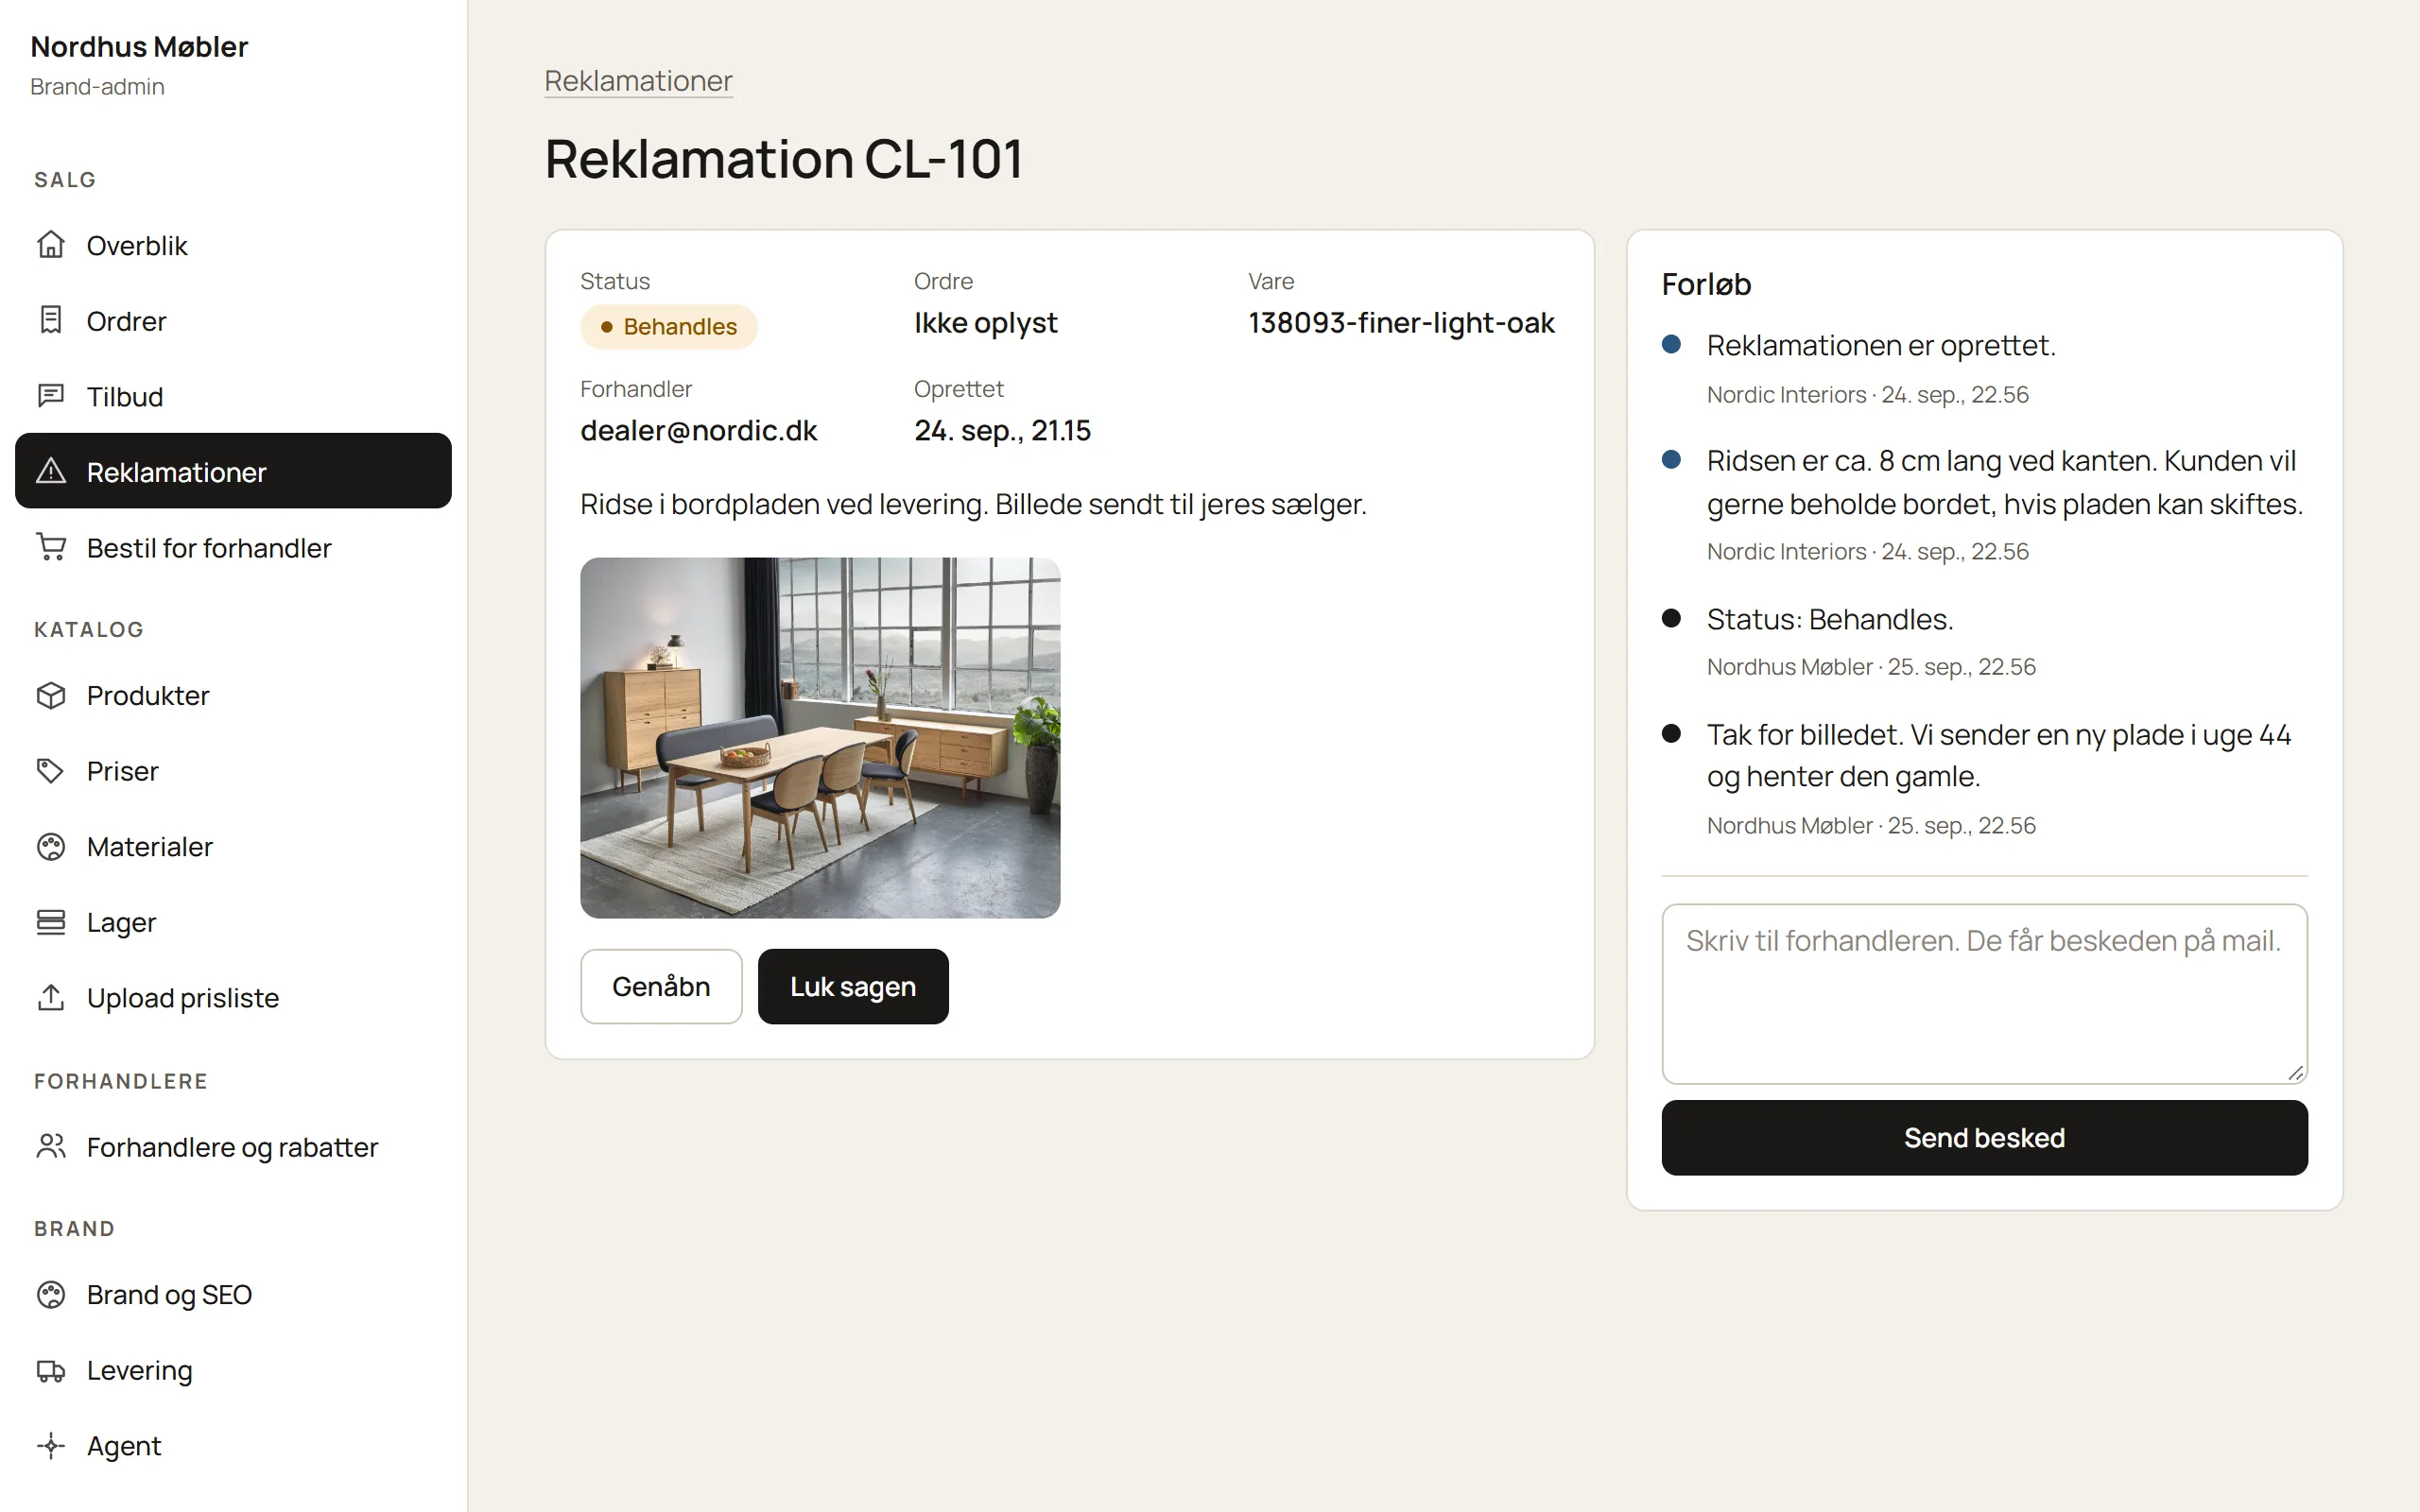The width and height of the screenshot is (2420, 1512).
Task: Click the Bestil for forhandler cart icon
Action: pyautogui.click(x=51, y=547)
